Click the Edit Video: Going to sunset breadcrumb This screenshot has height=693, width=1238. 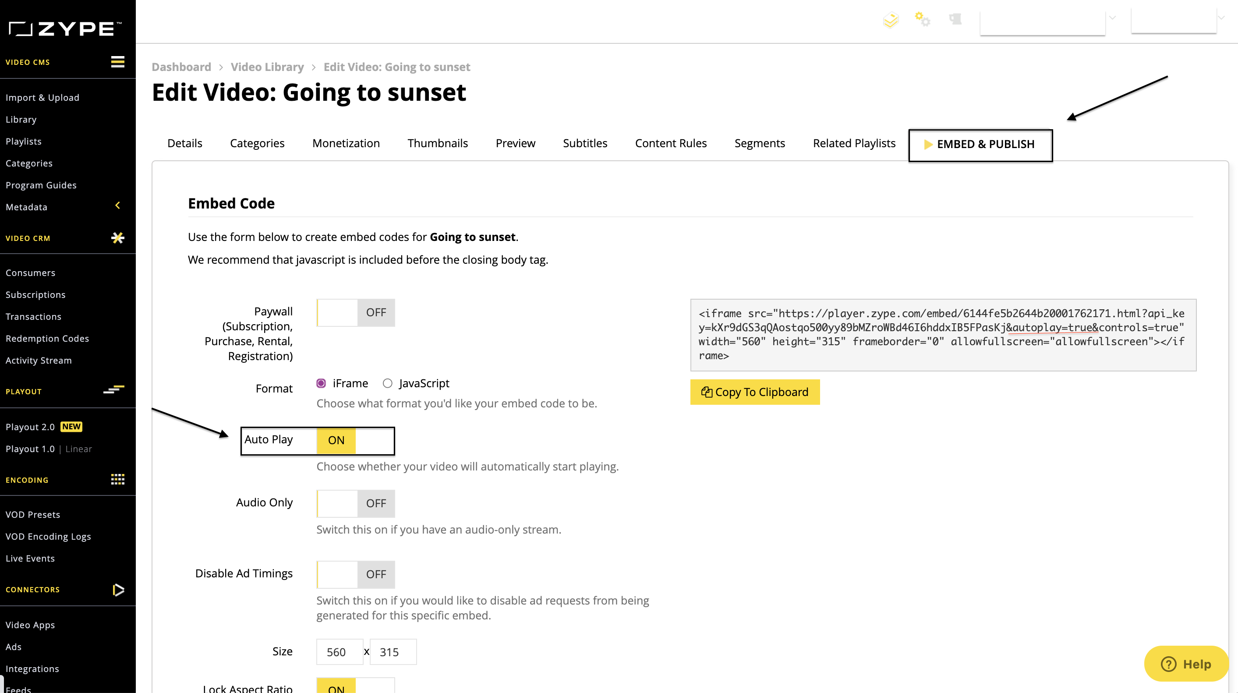(396, 67)
